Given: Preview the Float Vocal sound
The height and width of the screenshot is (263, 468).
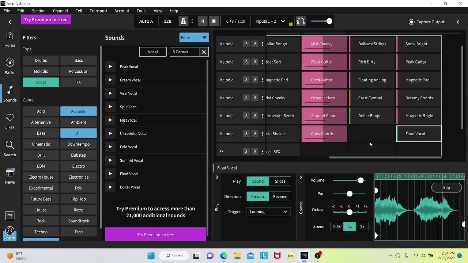Looking at the screenshot, I should click(110, 174).
